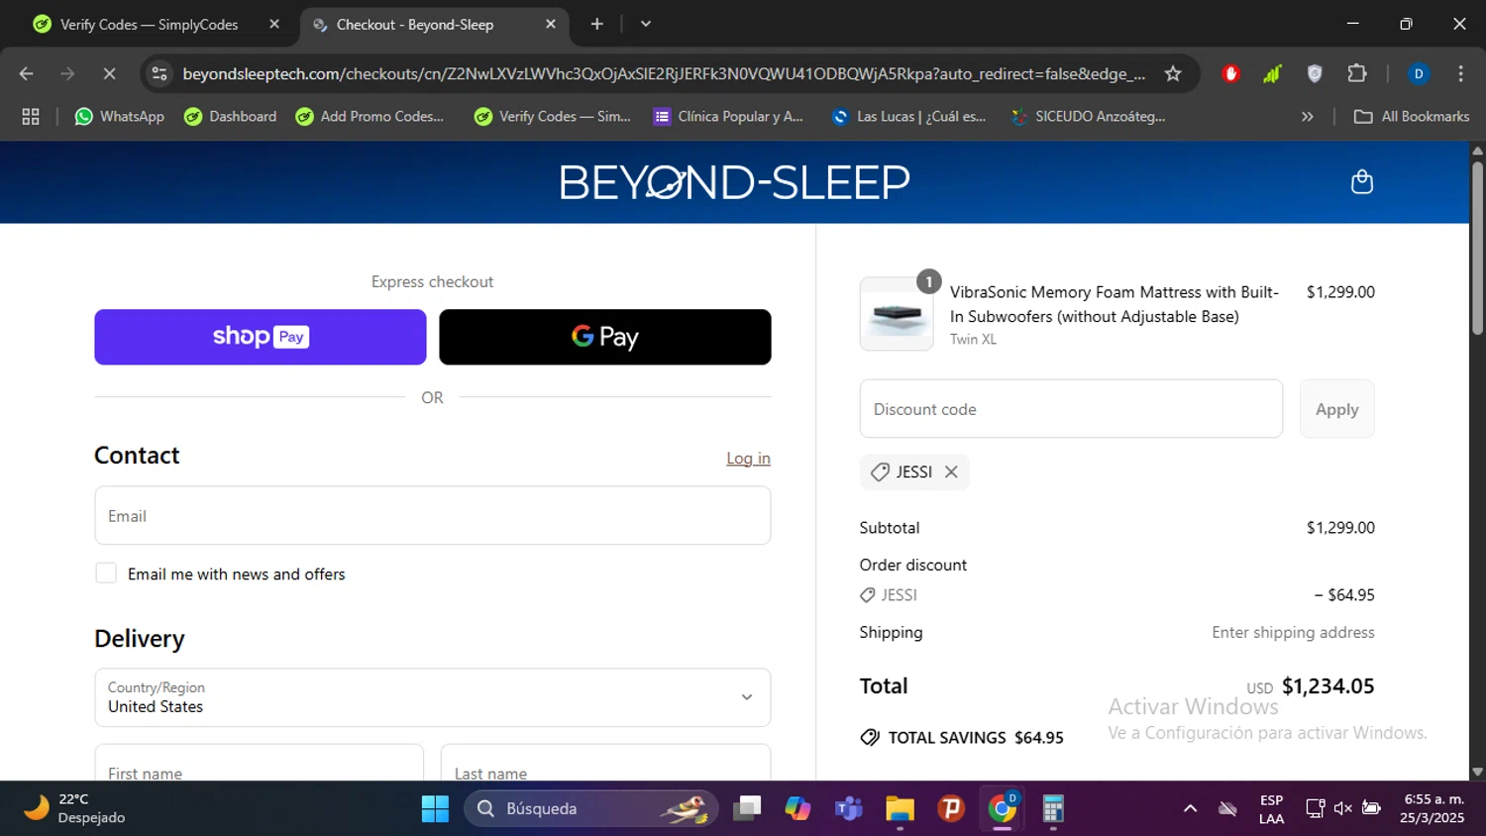This screenshot has width=1486, height=836.
Task: Open All Bookmarks folder
Action: click(x=1412, y=117)
